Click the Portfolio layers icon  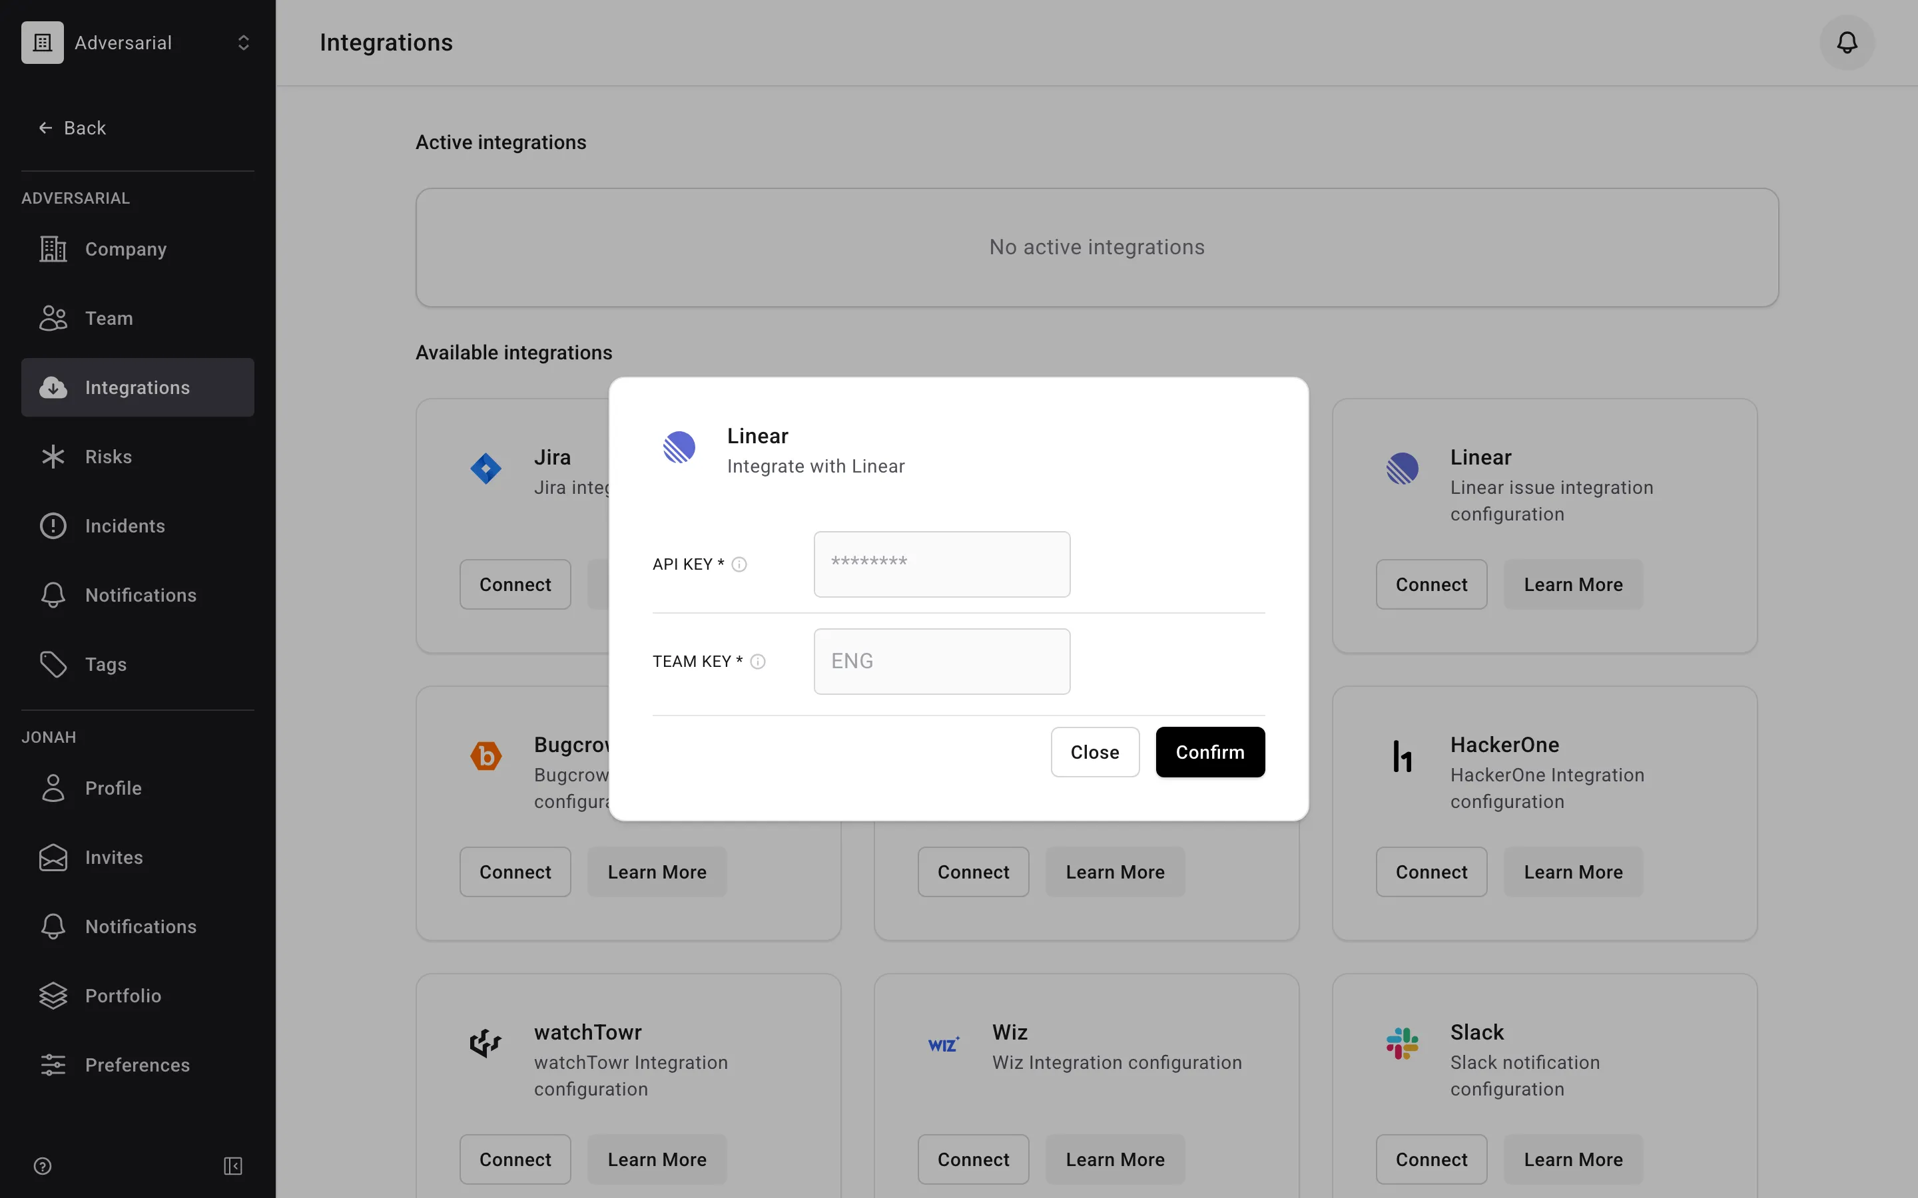pyautogui.click(x=53, y=996)
